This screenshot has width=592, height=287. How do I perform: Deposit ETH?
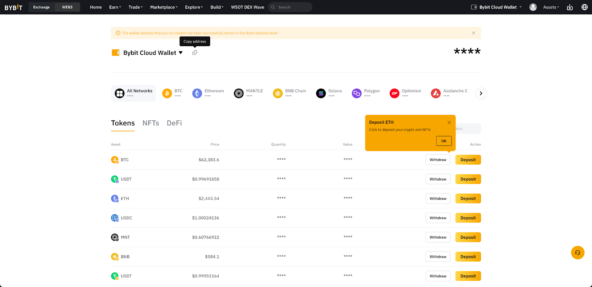[468, 199]
